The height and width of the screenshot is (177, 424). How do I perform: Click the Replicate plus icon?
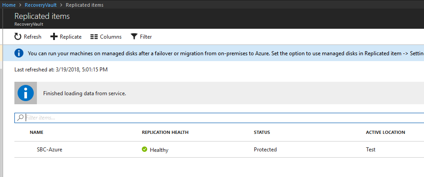[x=54, y=37]
